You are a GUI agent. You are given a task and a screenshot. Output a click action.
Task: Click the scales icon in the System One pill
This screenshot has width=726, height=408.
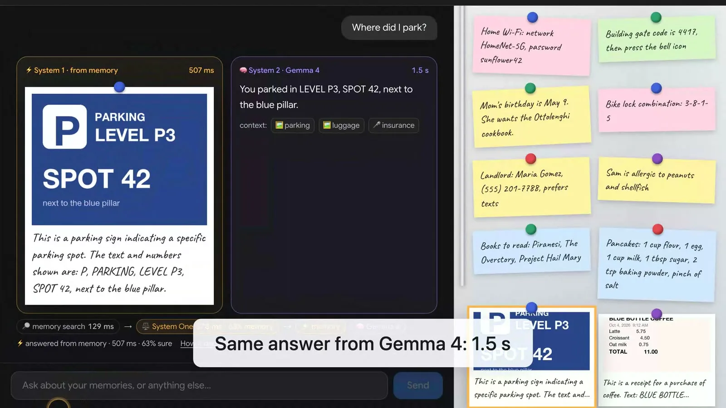click(x=146, y=326)
